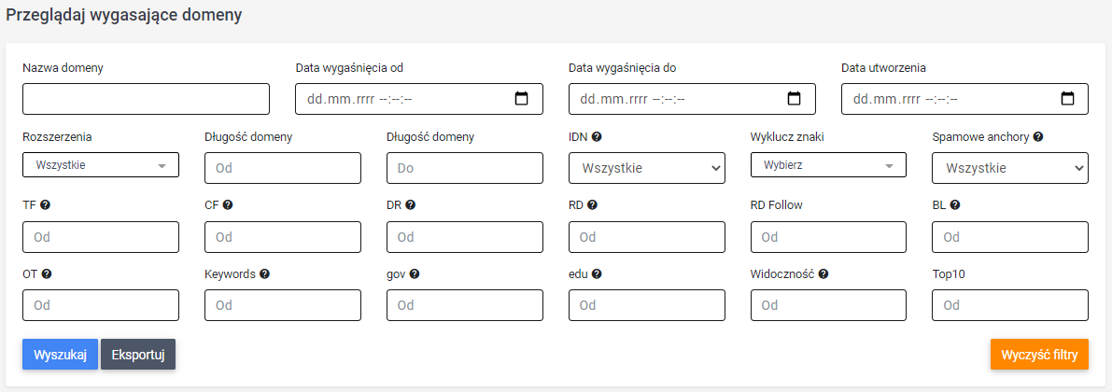Viewport: 1112px width, 392px height.
Task: Click the question mark next to DR
Action: tap(411, 204)
